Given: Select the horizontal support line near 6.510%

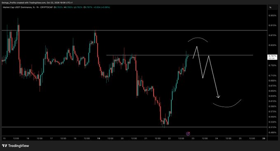Looking at the screenshot, I should [x=135, y=127].
